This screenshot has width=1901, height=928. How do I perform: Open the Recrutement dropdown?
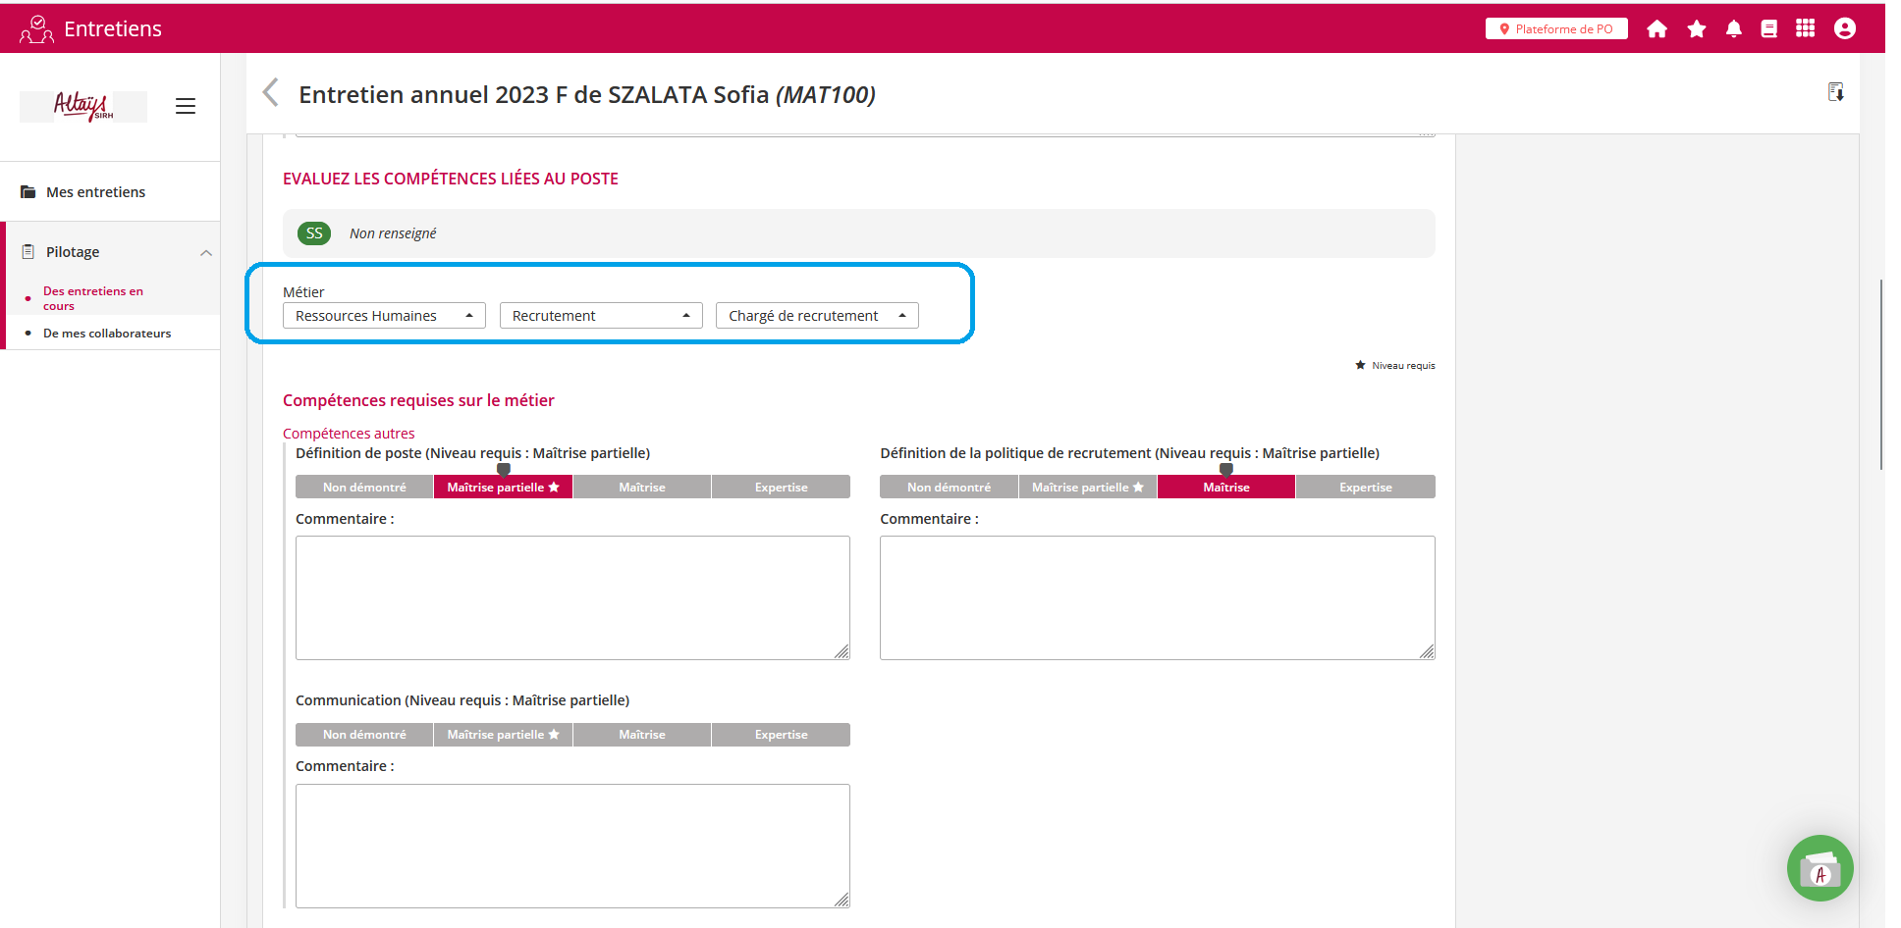pos(600,316)
